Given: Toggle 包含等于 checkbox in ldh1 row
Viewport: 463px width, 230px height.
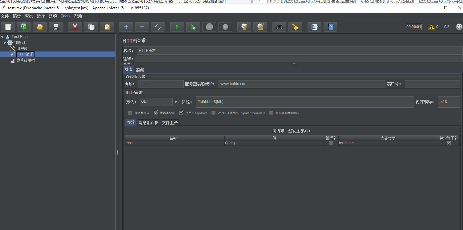Looking at the screenshot, I should (449, 143).
